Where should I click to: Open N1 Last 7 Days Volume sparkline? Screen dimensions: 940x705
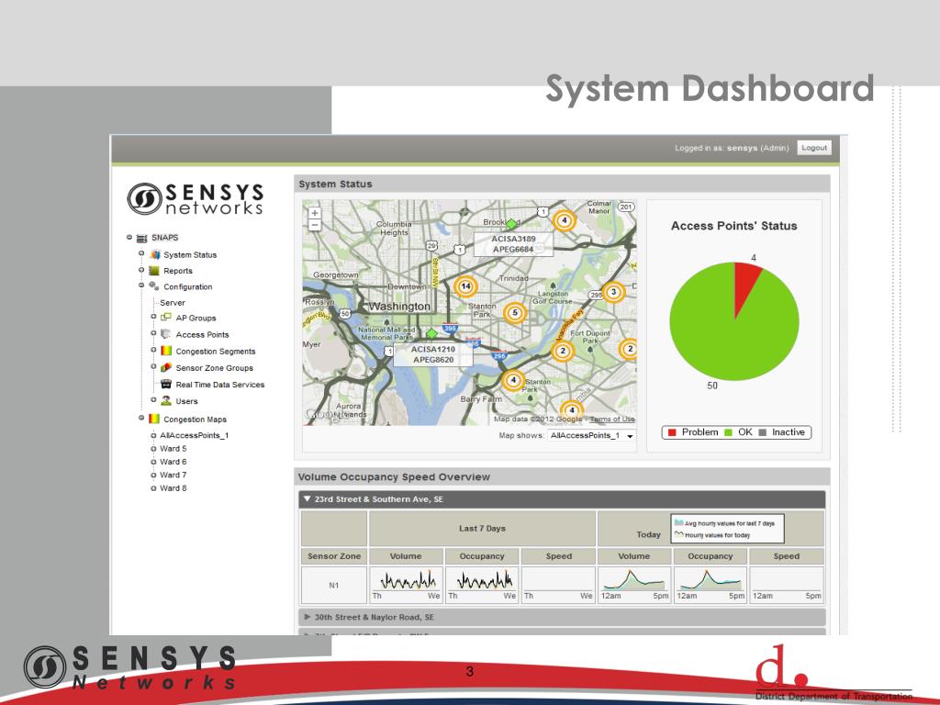[x=406, y=585]
